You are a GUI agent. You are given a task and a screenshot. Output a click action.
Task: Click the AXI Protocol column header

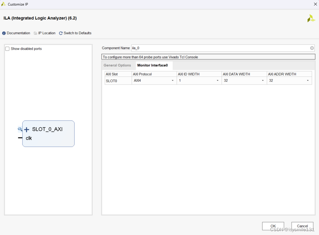click(154, 74)
